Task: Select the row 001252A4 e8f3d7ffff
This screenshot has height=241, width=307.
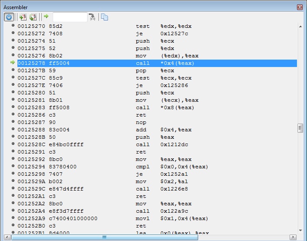Action: pos(157,211)
